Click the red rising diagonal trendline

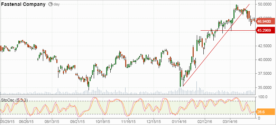[216, 45]
